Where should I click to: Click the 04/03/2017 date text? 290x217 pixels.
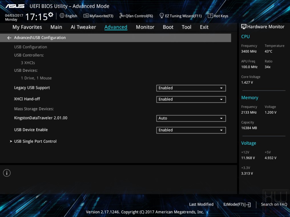(14, 15)
